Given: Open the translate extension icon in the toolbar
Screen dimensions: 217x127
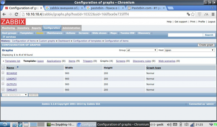Looking at the screenshot, I should [x=206, y=14].
